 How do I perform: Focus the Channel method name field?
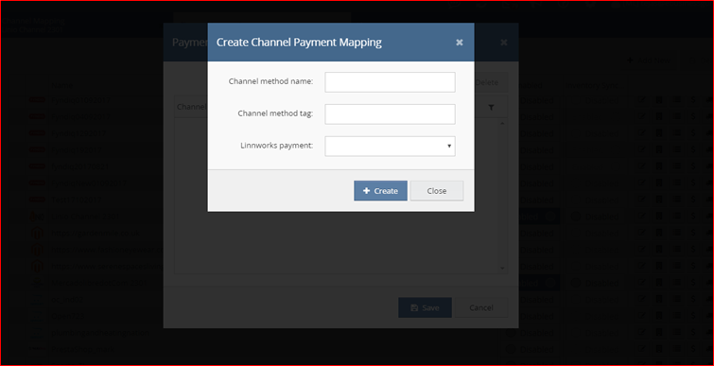(x=390, y=82)
